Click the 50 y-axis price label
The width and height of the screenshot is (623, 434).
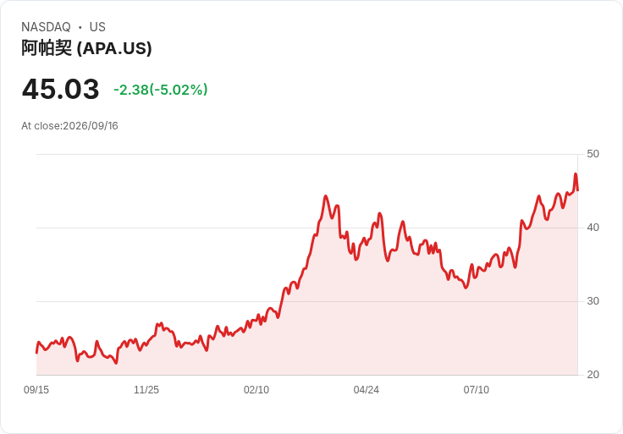[593, 154]
